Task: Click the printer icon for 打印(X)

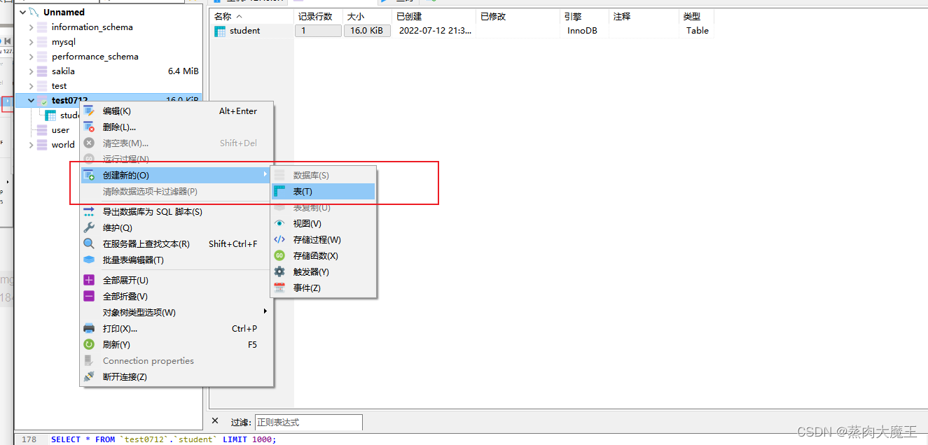Action: point(90,328)
